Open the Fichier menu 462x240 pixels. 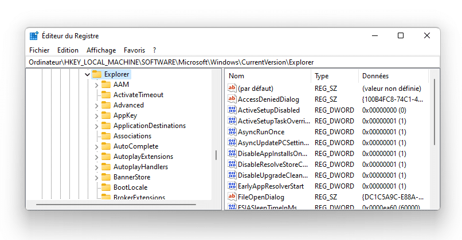click(39, 50)
